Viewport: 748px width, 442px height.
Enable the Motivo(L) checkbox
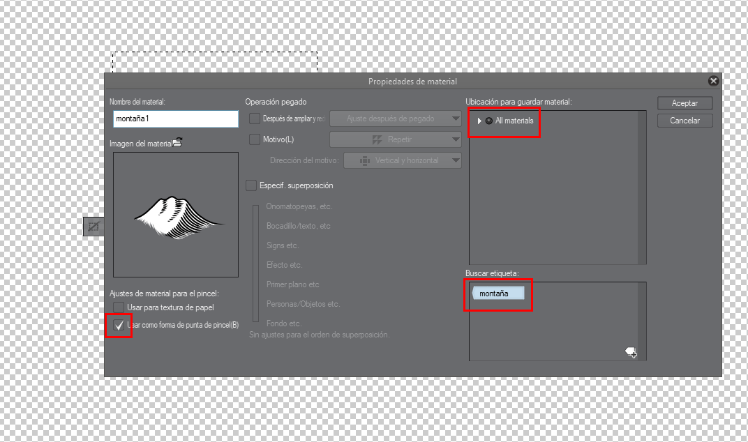254,139
